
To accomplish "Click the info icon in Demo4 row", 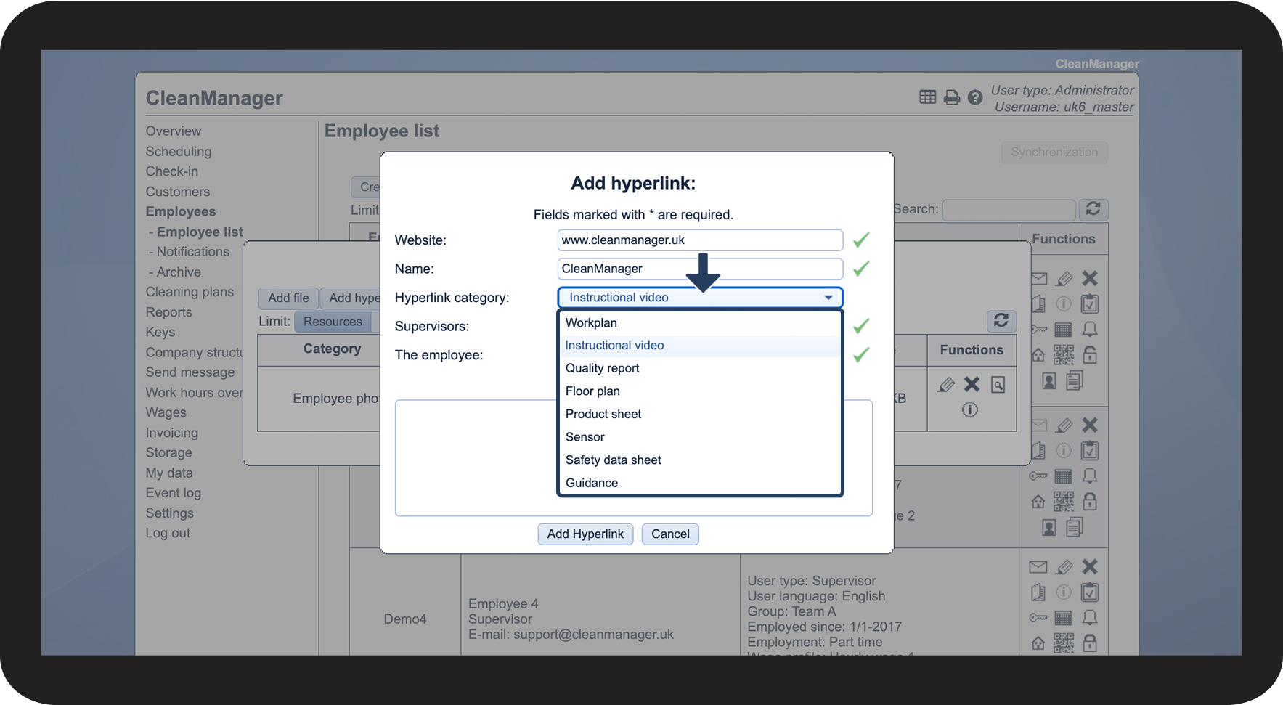I will coord(1064,592).
